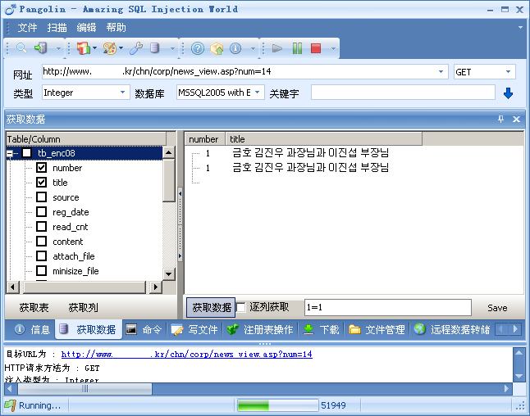Expand the menu bar options arrow at right
The image size is (530, 416).
coord(520,27)
